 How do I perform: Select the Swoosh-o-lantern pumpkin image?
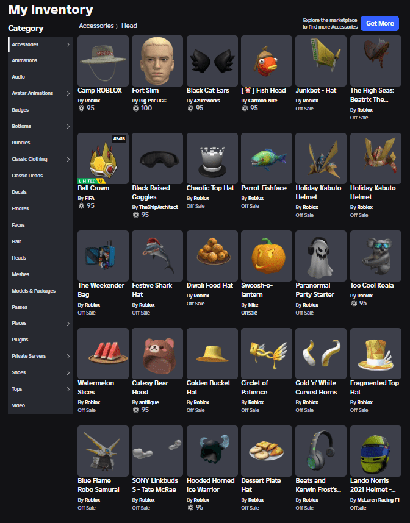click(267, 256)
